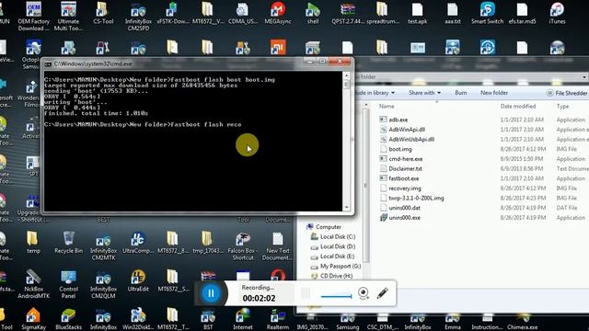The width and height of the screenshot is (589, 331).
Task: Open Include in library dropdown in Explorer
Action: [x=375, y=93]
